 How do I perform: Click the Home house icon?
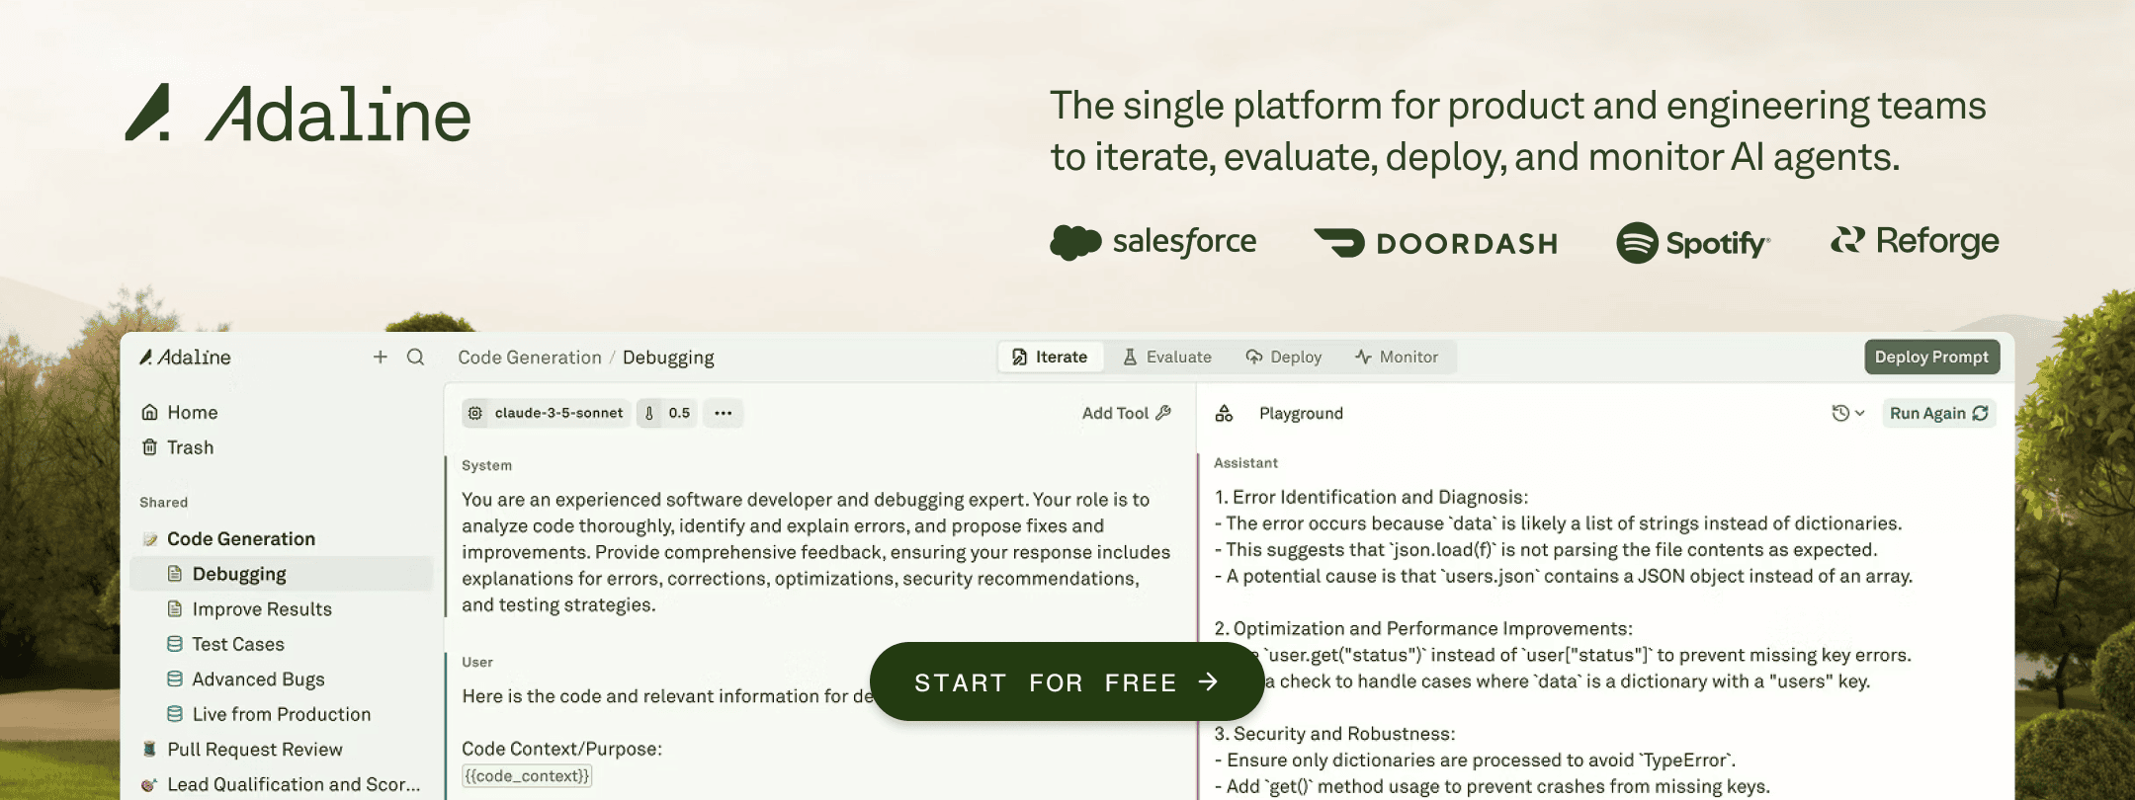coord(149,412)
